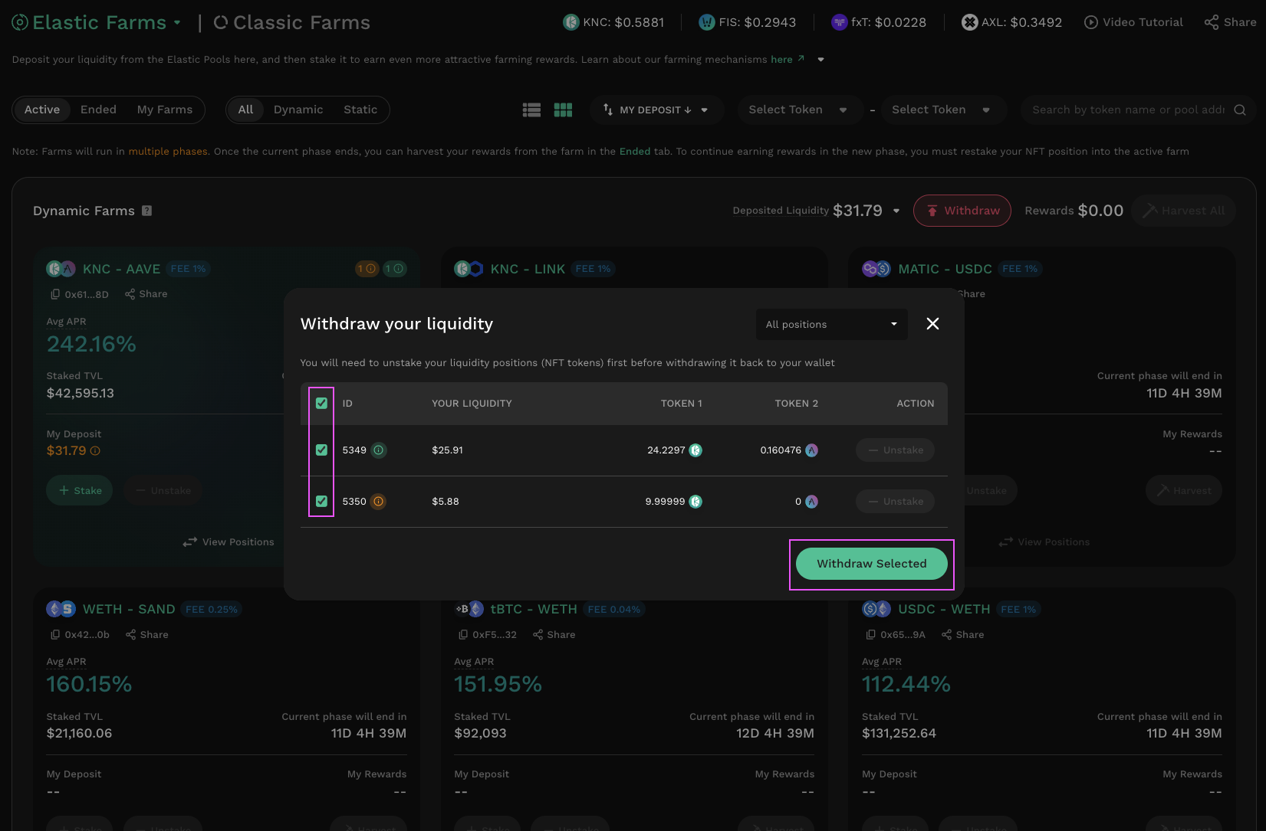Toggle the select-all positions checkbox
Screen dimensions: 1266x831
click(321, 404)
